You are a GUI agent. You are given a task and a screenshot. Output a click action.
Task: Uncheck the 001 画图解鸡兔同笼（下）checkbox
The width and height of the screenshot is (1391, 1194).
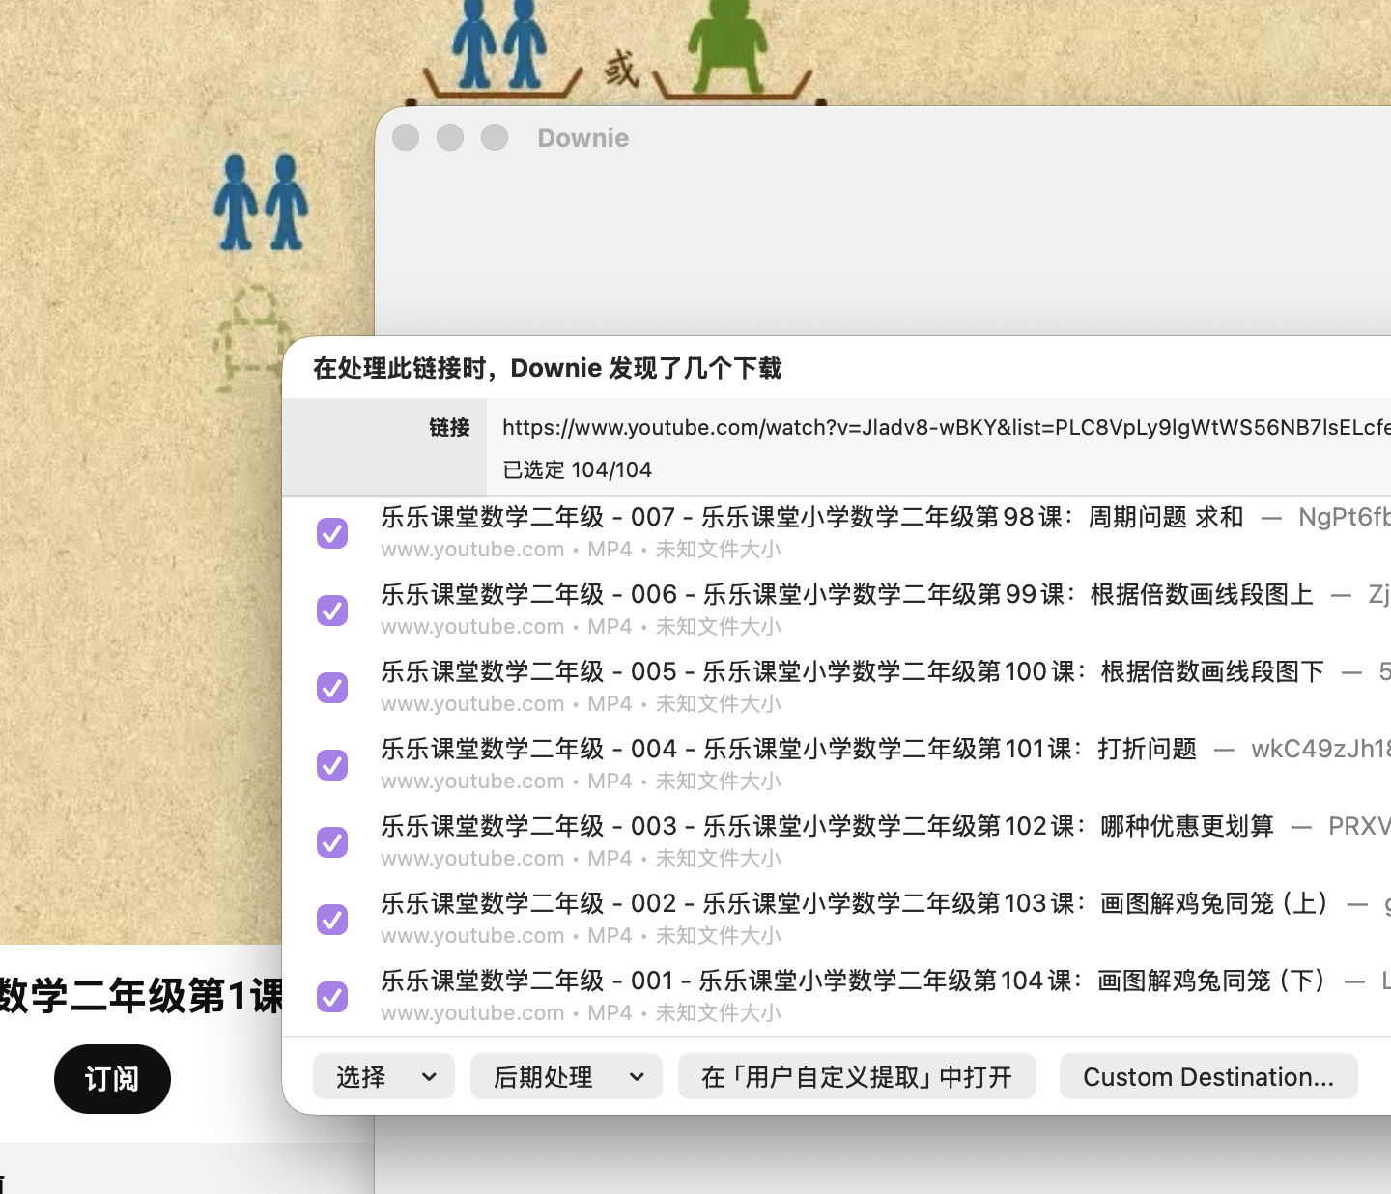[x=332, y=996]
